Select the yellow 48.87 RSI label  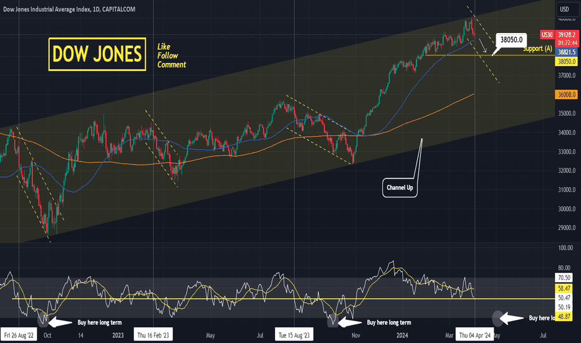coord(564,316)
